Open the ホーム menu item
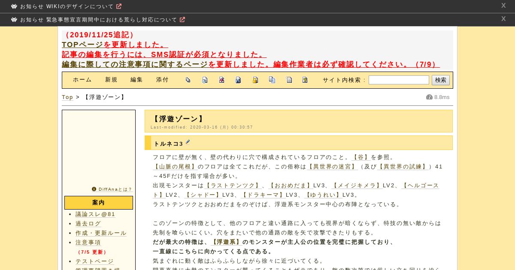 pyautogui.click(x=82, y=80)
